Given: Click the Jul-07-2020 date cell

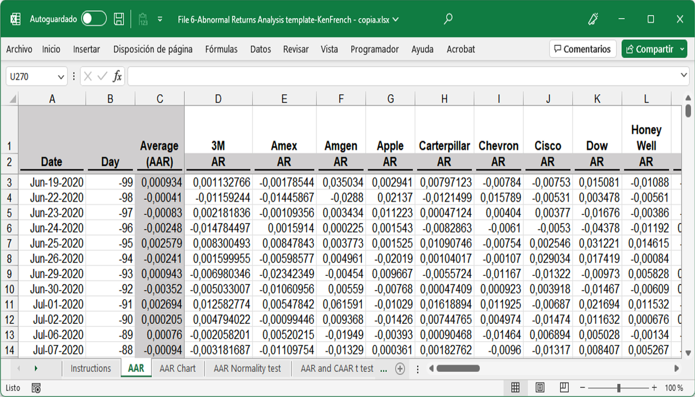Looking at the screenshot, I should (52, 350).
